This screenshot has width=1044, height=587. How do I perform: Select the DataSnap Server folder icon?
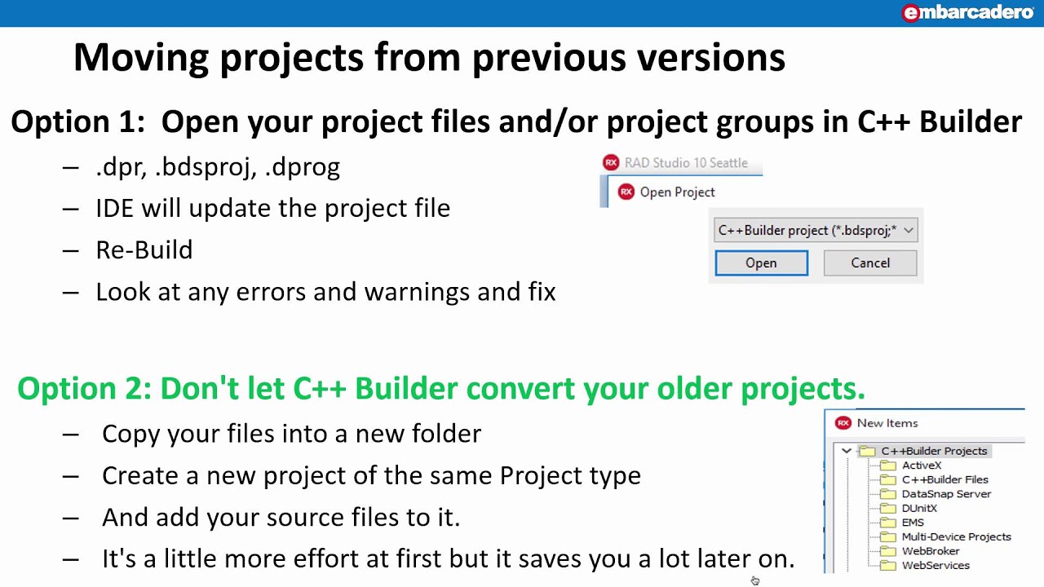pos(888,494)
